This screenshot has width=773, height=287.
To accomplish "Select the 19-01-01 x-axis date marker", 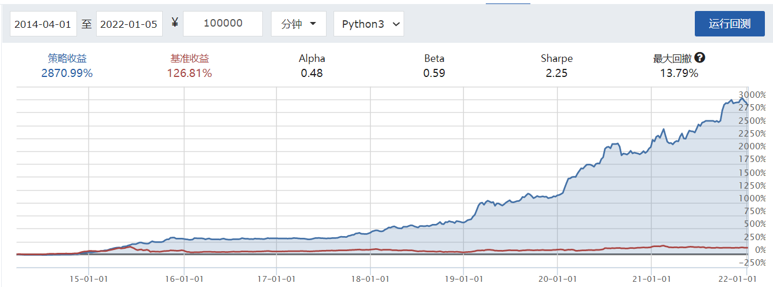I will click(x=463, y=278).
